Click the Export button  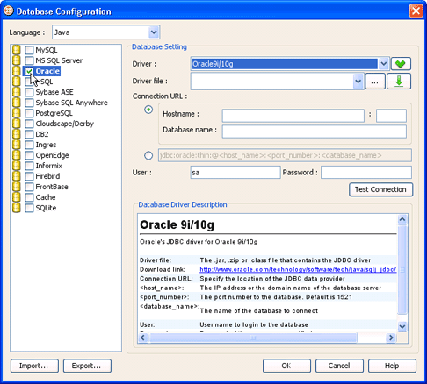coord(87,366)
